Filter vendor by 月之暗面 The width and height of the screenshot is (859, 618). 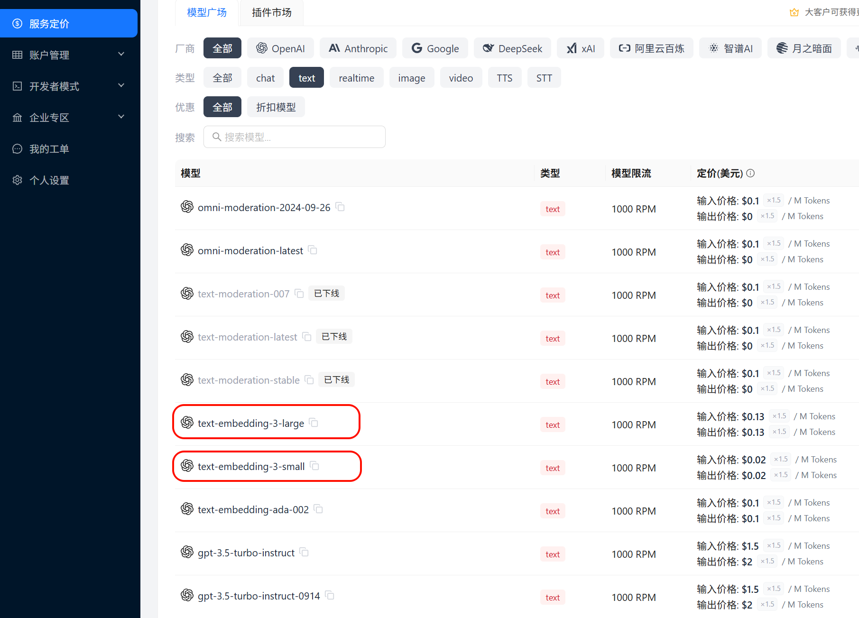(x=804, y=48)
